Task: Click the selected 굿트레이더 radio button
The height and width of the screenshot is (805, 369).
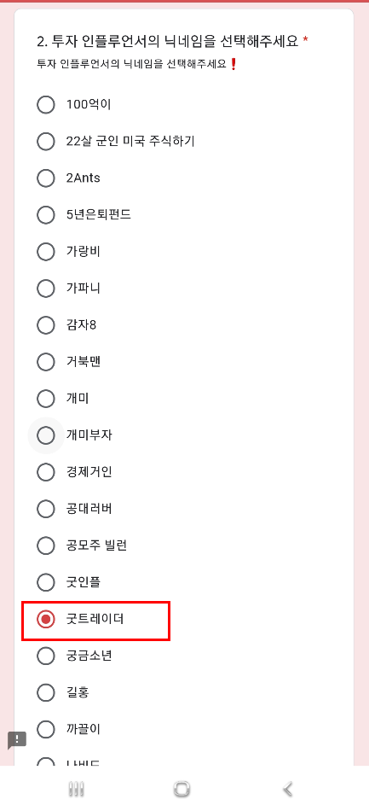Action: [46, 619]
